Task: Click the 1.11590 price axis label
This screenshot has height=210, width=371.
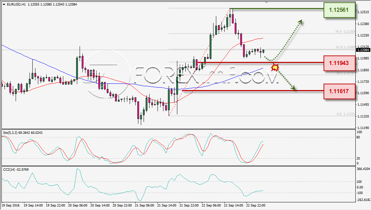Action: 363,93
